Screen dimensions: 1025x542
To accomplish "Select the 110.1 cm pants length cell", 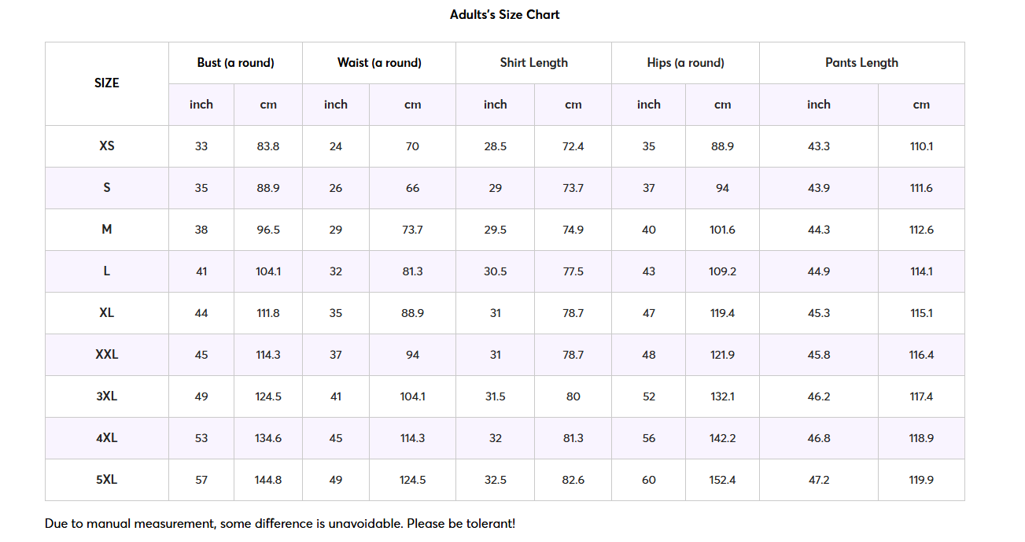I will click(x=921, y=146).
